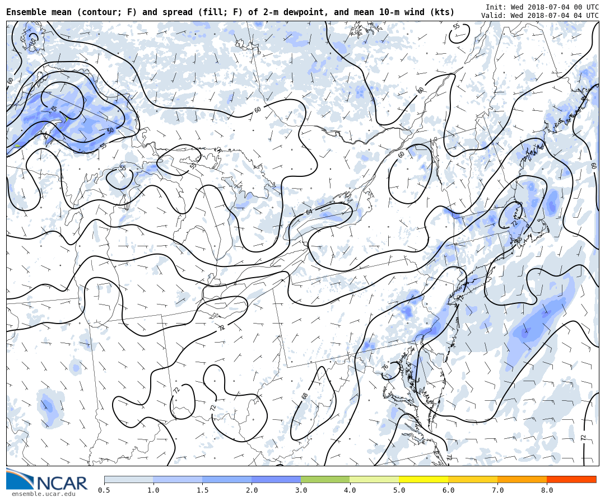Viewport: 605px width, 501px height.
Task: Click the '5.0' colorbar tick label
Action: (399, 490)
